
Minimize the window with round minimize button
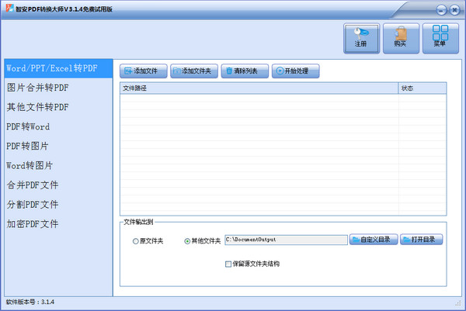(x=441, y=10)
